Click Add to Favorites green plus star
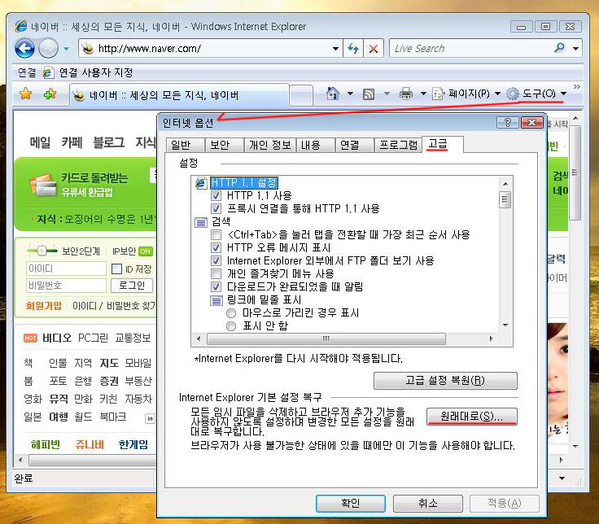The image size is (599, 524). click(50, 94)
